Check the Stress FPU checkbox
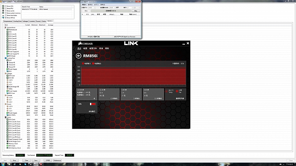296x166 pixels. click(x=6, y=9)
